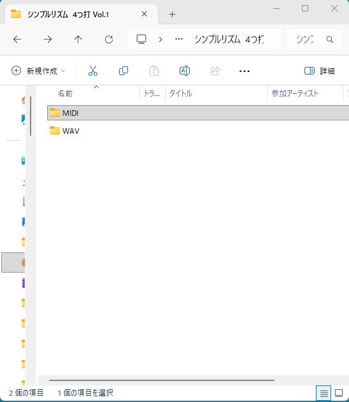
Task: Close the シンプルリズム 4つ打 Vol.1 tab
Action: pos(145,14)
